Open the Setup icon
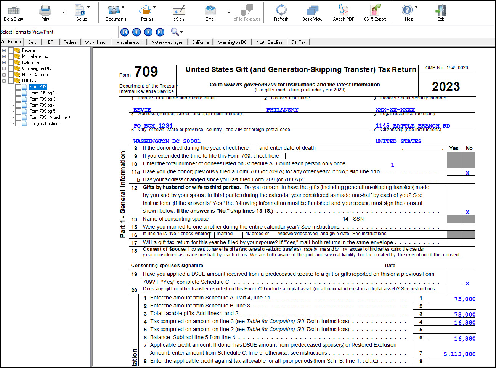The image size is (496, 368). (x=81, y=13)
